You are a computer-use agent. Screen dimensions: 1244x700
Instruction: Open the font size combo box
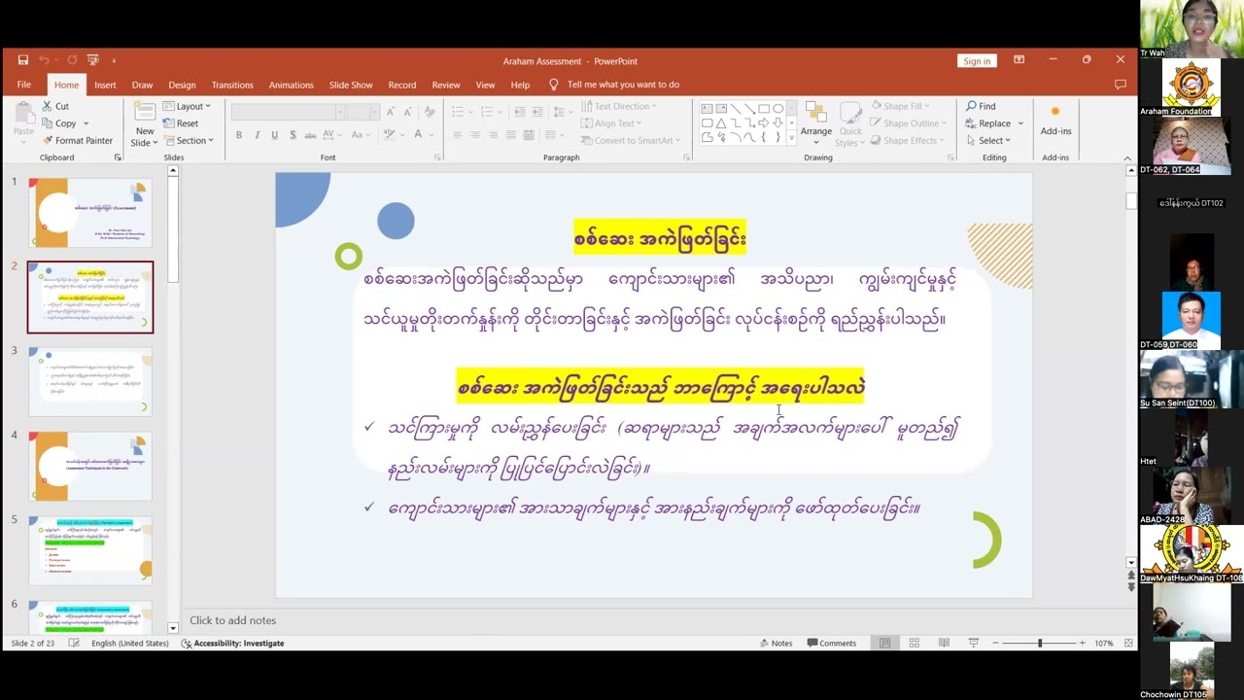362,112
